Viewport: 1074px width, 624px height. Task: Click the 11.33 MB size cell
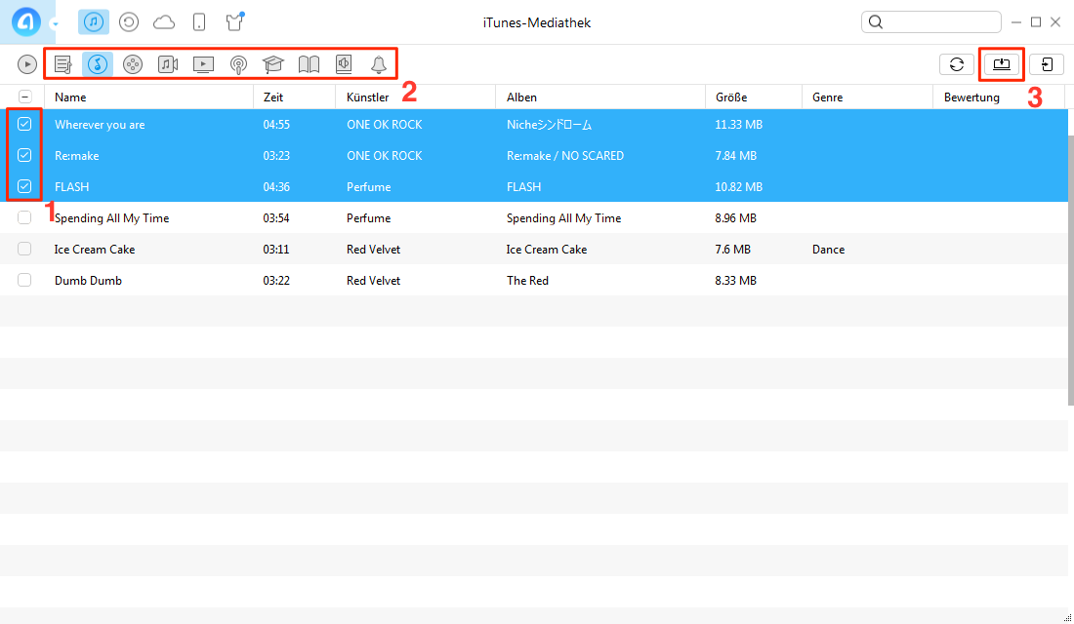point(738,125)
